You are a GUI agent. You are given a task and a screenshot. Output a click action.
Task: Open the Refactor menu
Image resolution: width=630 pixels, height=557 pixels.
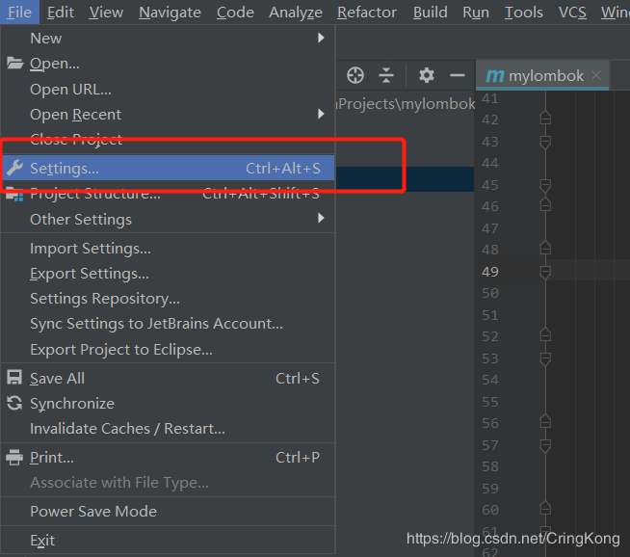pyautogui.click(x=367, y=13)
